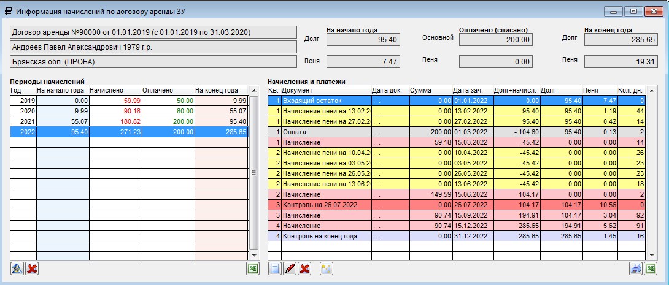Select the 'Начисление пени на 13.02' row
This screenshot has height=285, width=669.
pyautogui.click(x=457, y=111)
